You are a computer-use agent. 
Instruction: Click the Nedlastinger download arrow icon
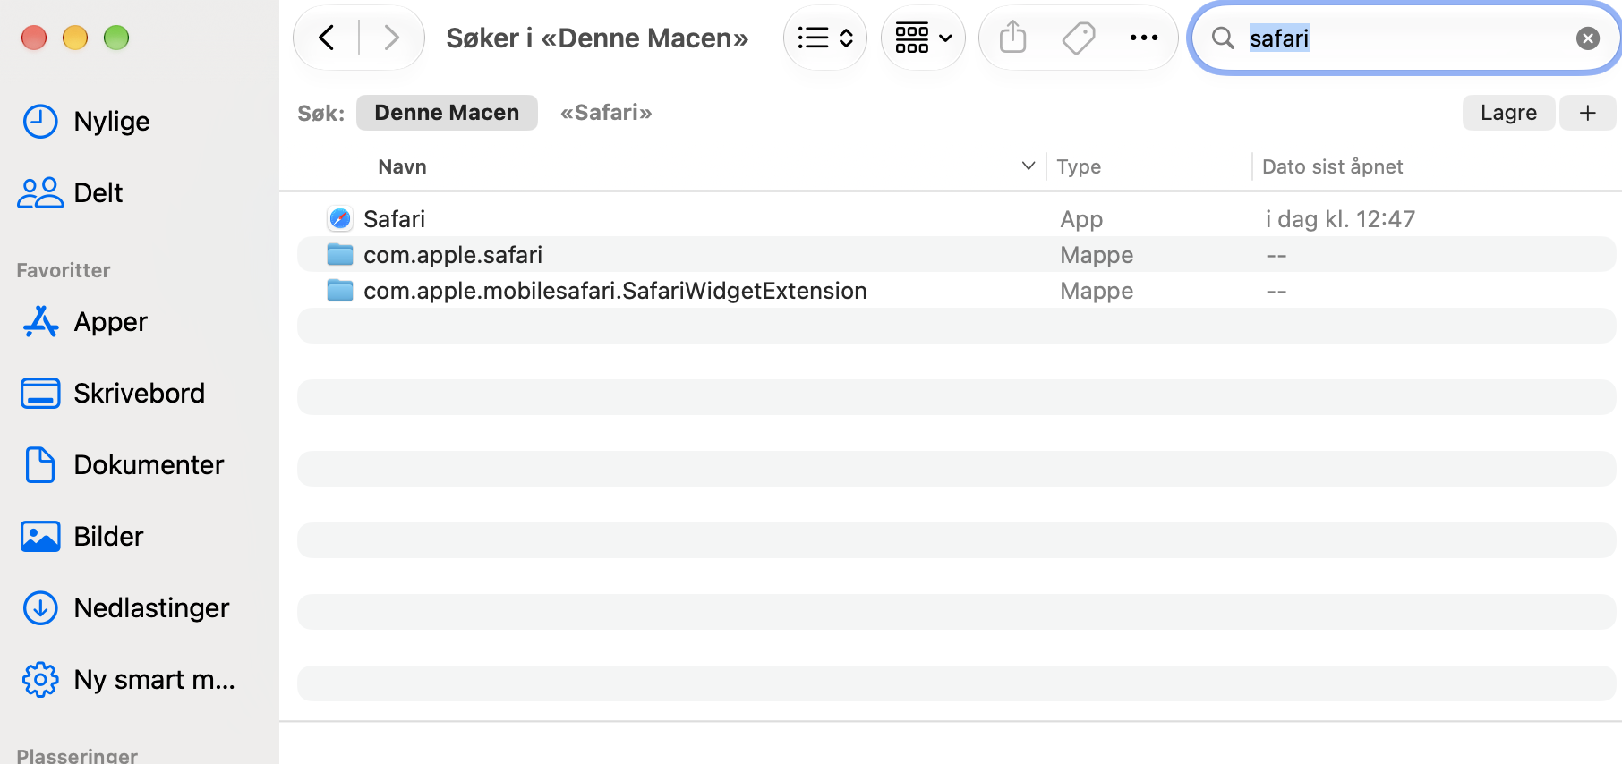point(40,608)
